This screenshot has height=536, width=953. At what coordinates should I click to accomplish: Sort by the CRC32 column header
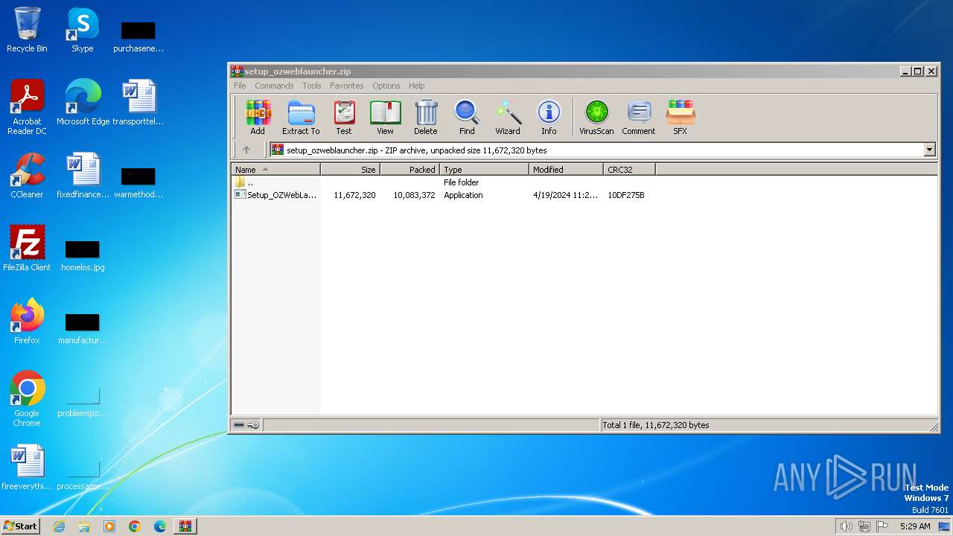(630, 170)
